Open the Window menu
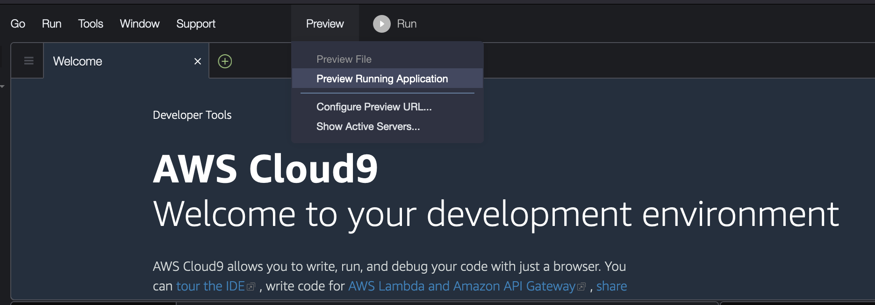The height and width of the screenshot is (305, 875). tap(139, 24)
